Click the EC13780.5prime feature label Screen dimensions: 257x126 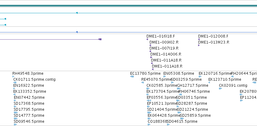pyautogui.click(x=145, y=73)
